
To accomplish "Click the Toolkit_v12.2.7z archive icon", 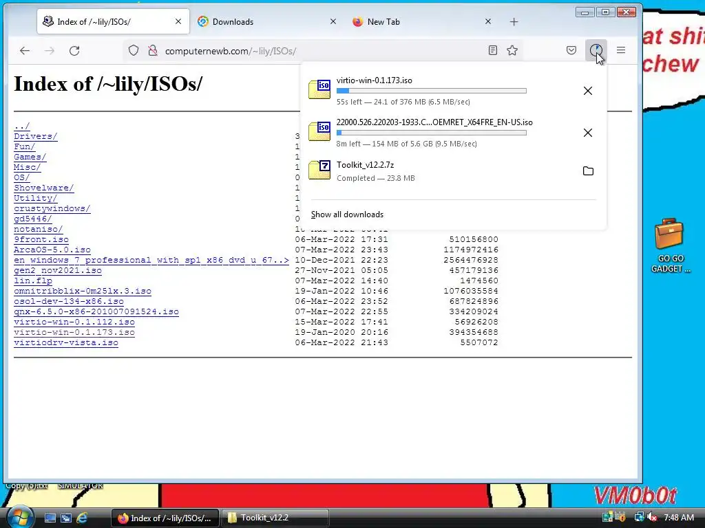I will tap(319, 170).
